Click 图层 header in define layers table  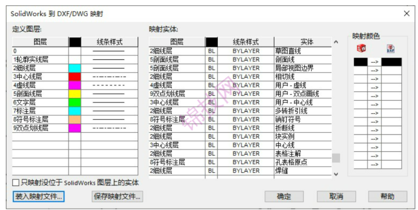point(40,42)
